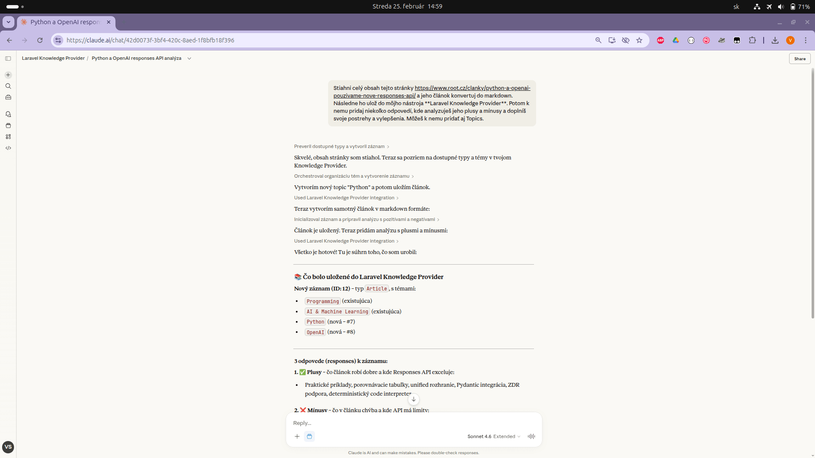The image size is (815, 458).
Task: Open the zoom magnifier icon in address bar
Action: (598, 40)
